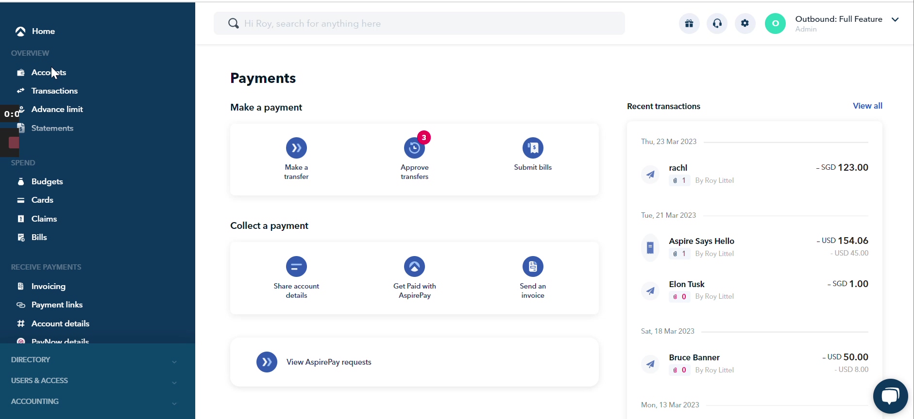Click View AspirePay requests button
Viewport: 914px width, 419px height.
pos(328,362)
